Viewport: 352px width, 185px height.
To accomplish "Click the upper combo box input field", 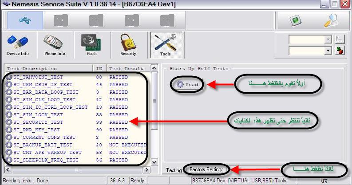I will (x=307, y=39).
